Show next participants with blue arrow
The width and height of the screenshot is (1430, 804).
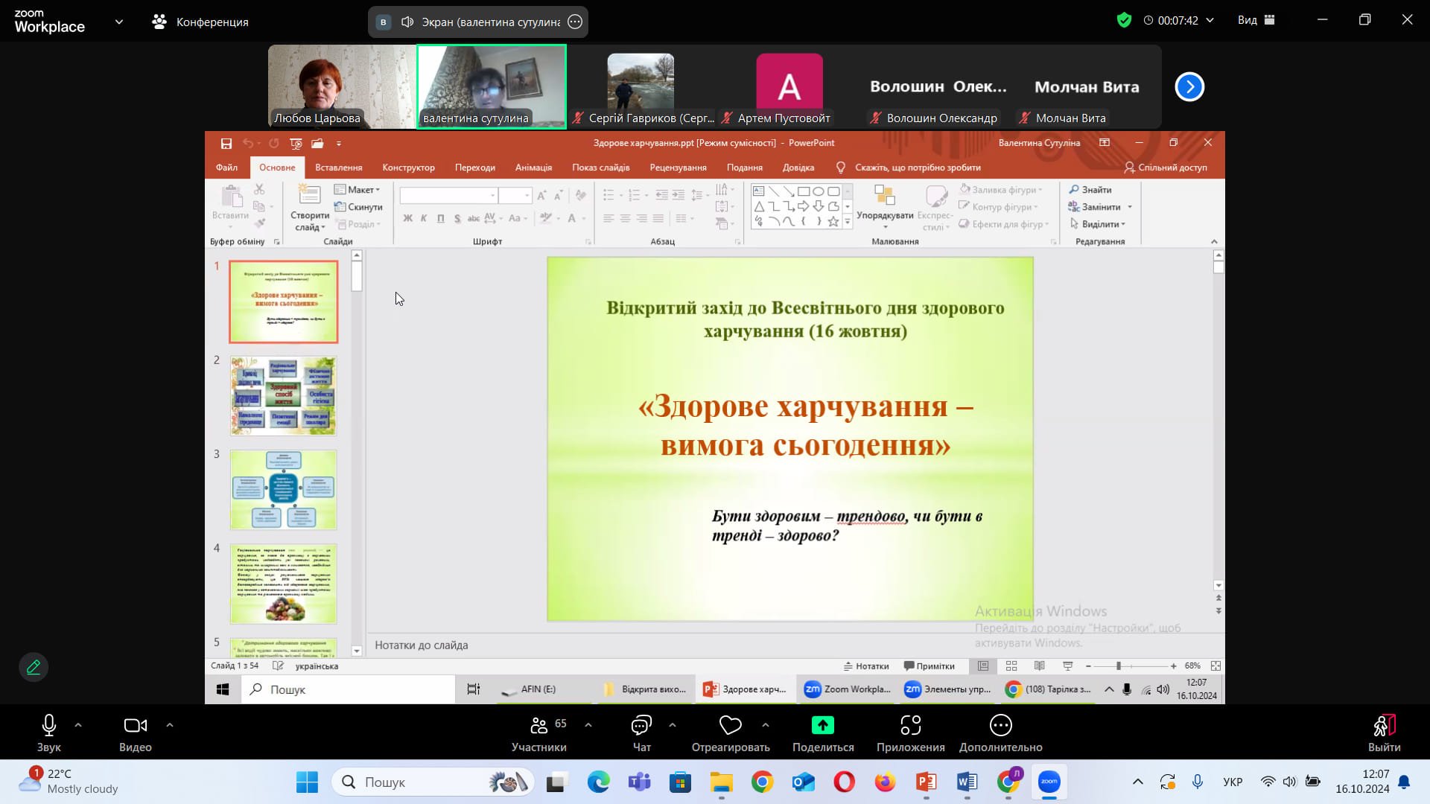1189,87
